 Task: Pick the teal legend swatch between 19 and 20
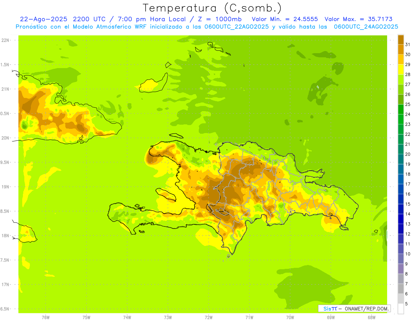click(x=401, y=159)
